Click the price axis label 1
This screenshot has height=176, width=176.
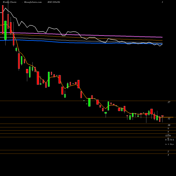(168, 155)
